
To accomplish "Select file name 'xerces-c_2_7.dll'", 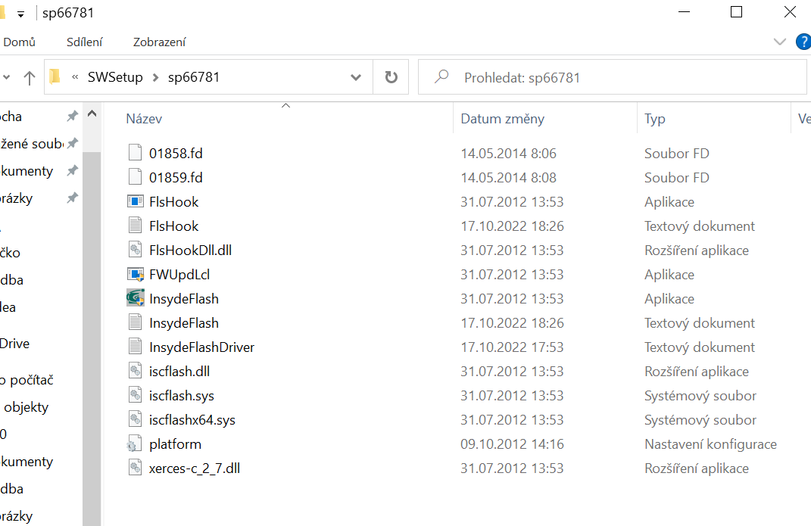I will [195, 468].
